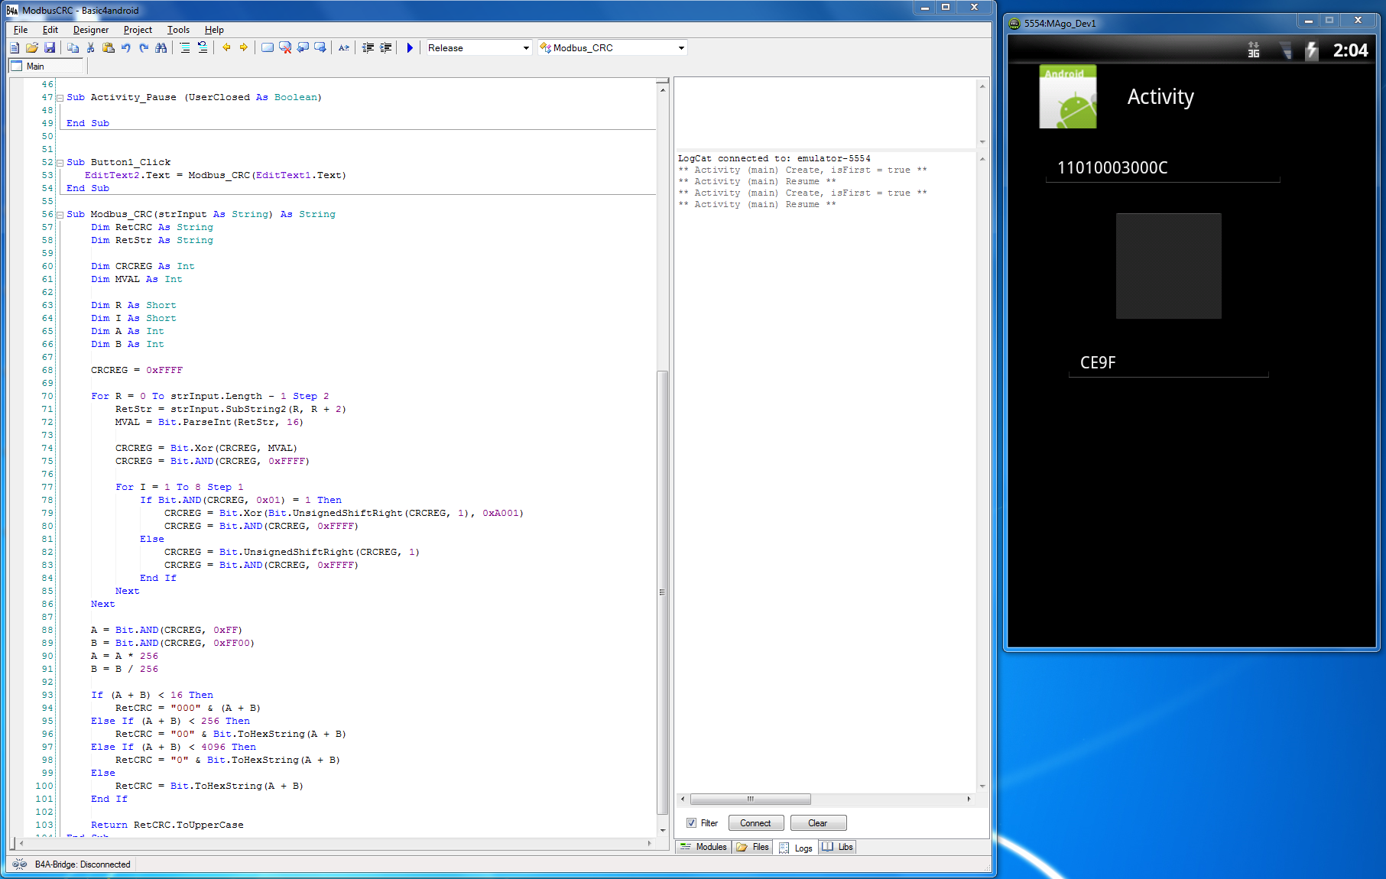Open the Tools menu

(178, 30)
